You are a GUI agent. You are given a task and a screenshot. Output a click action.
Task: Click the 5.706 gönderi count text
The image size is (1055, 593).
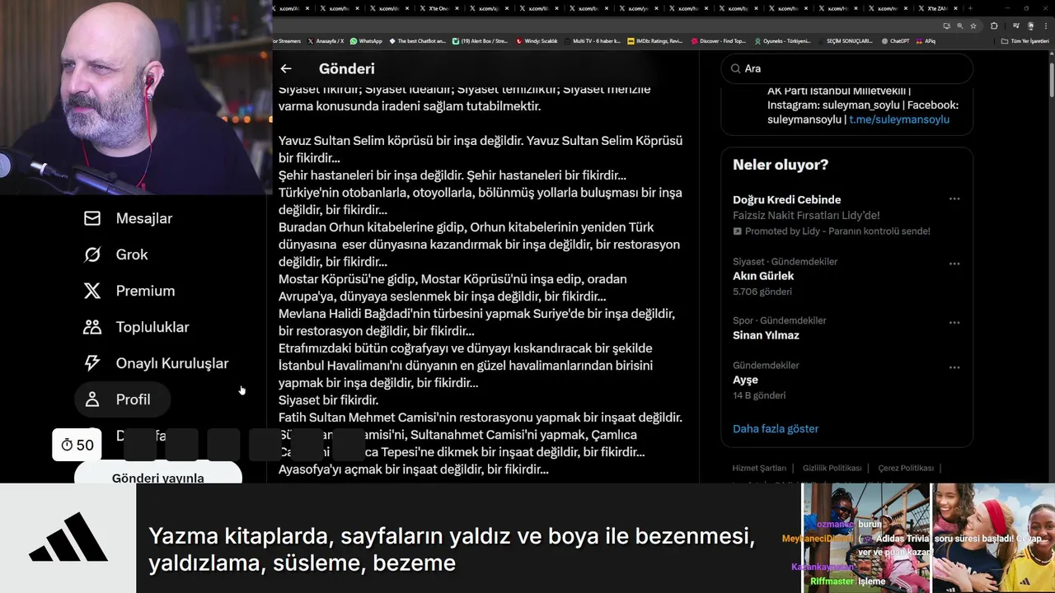(762, 292)
